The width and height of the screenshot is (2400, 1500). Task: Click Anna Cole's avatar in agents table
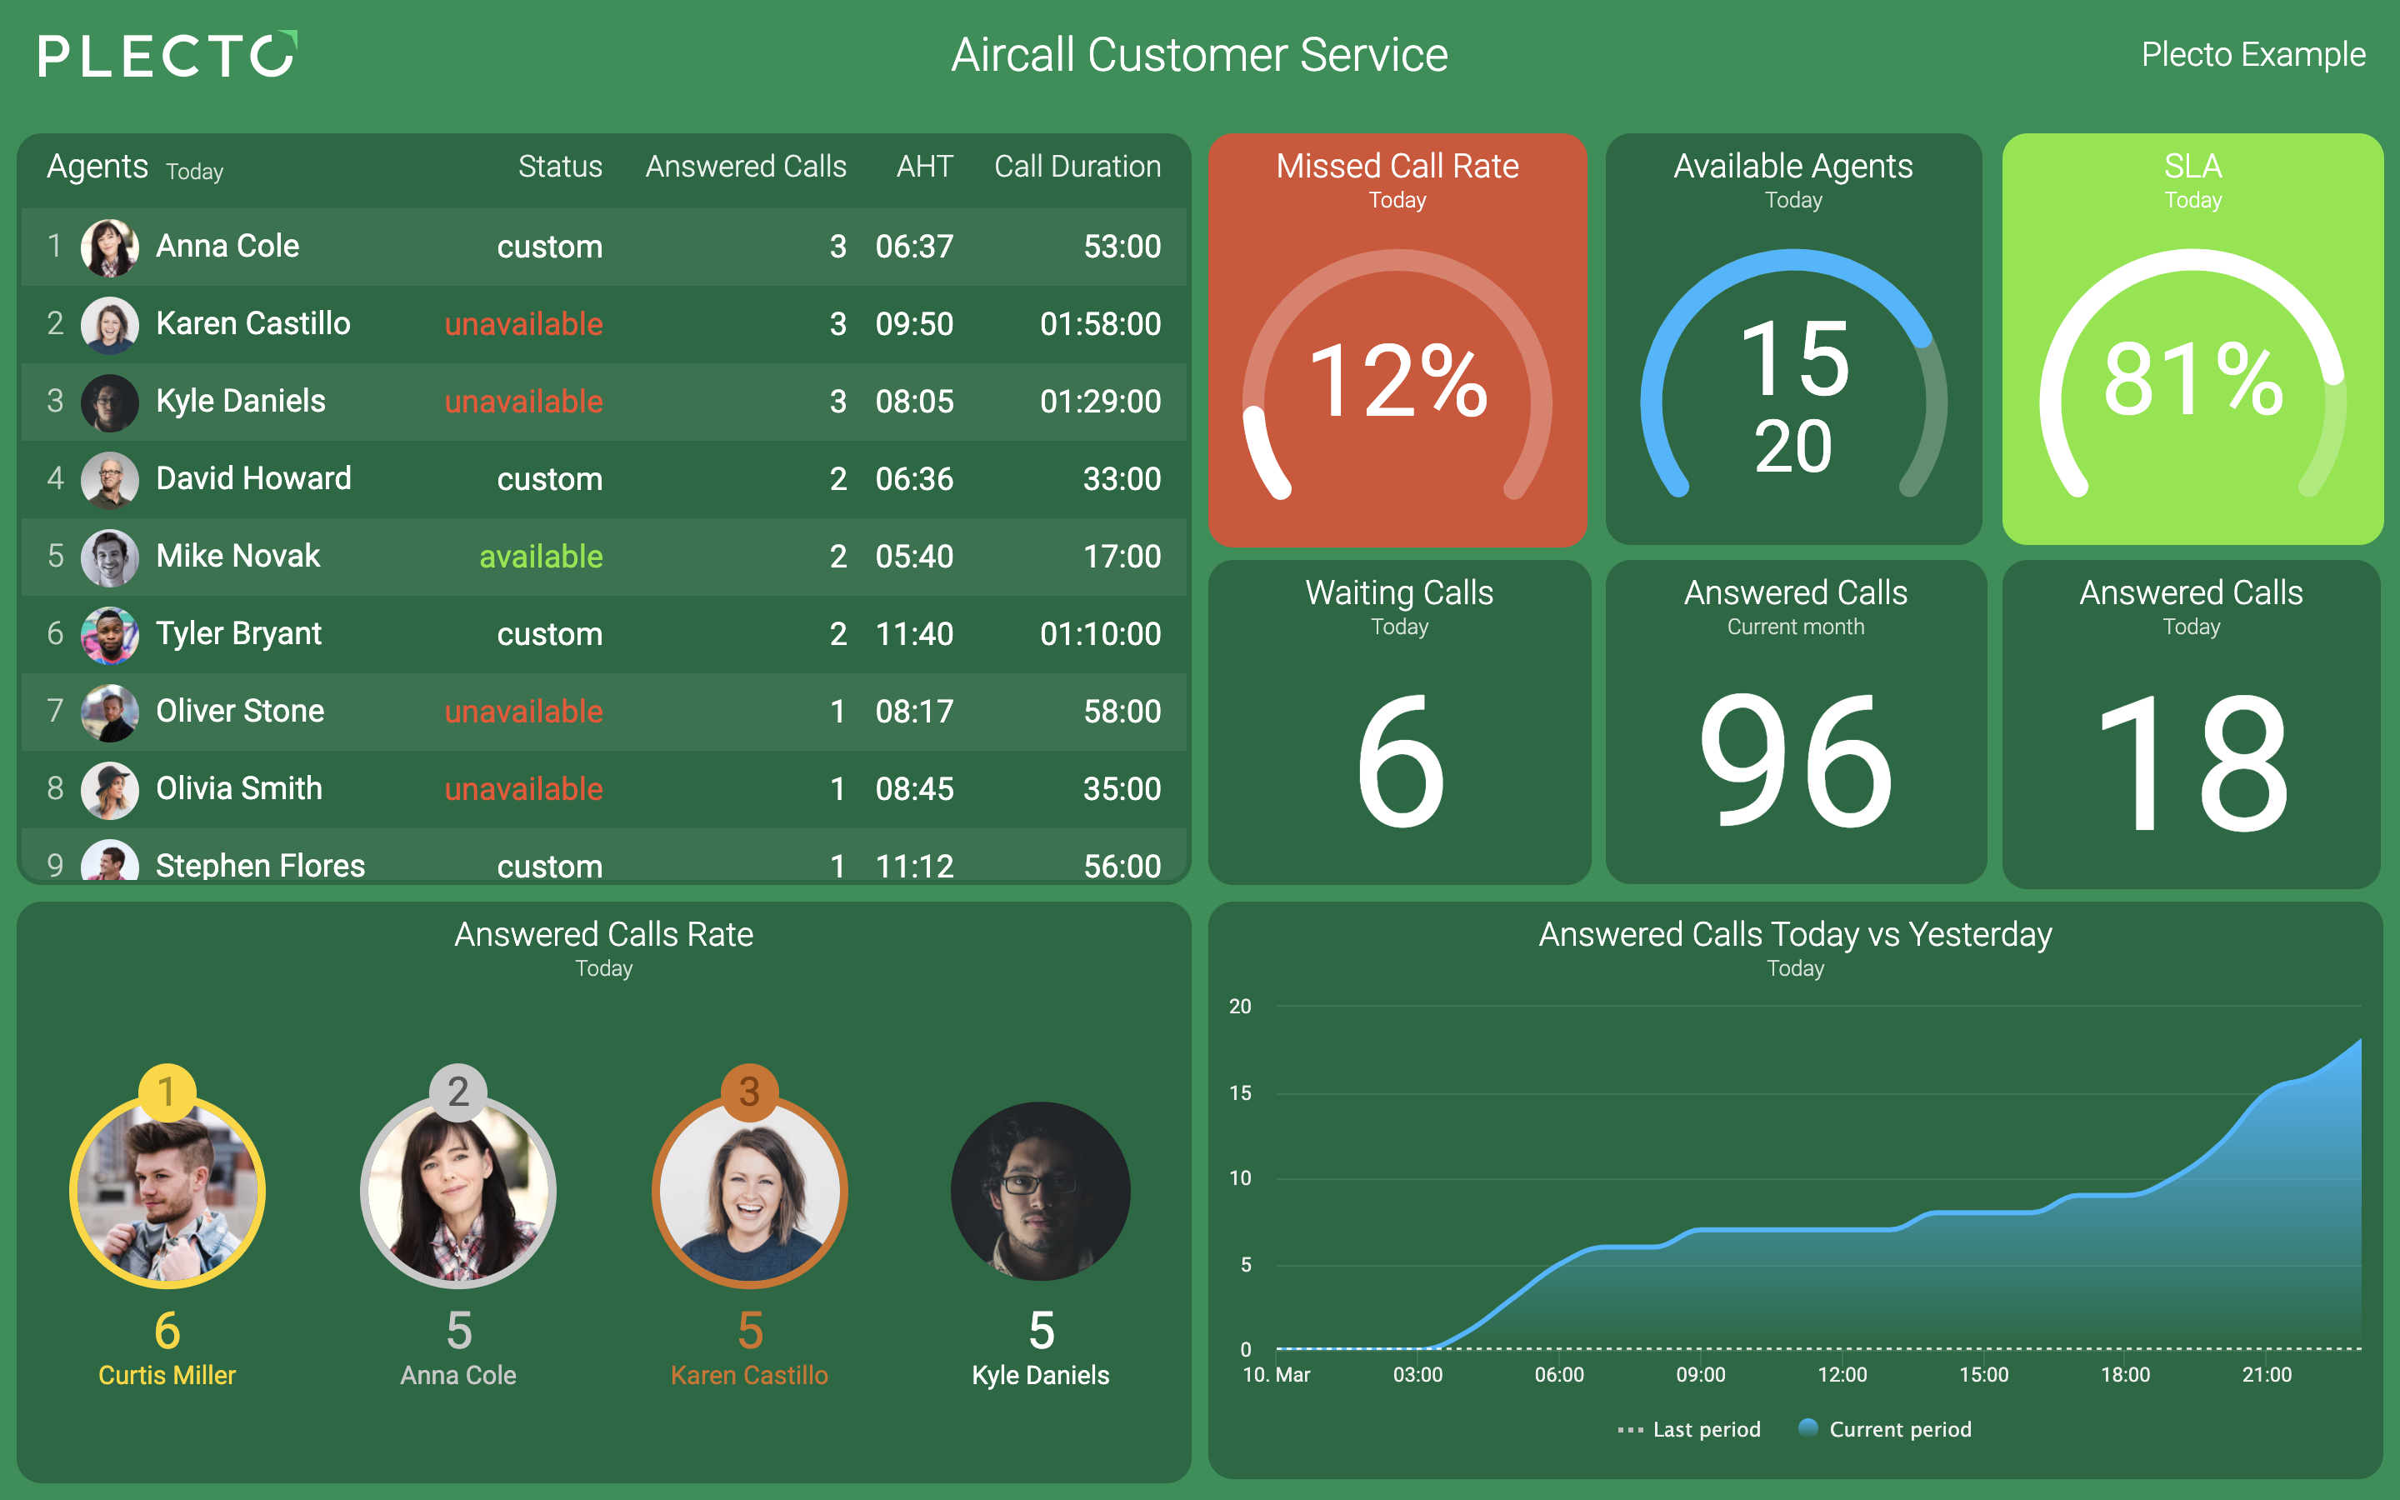pos(109,247)
